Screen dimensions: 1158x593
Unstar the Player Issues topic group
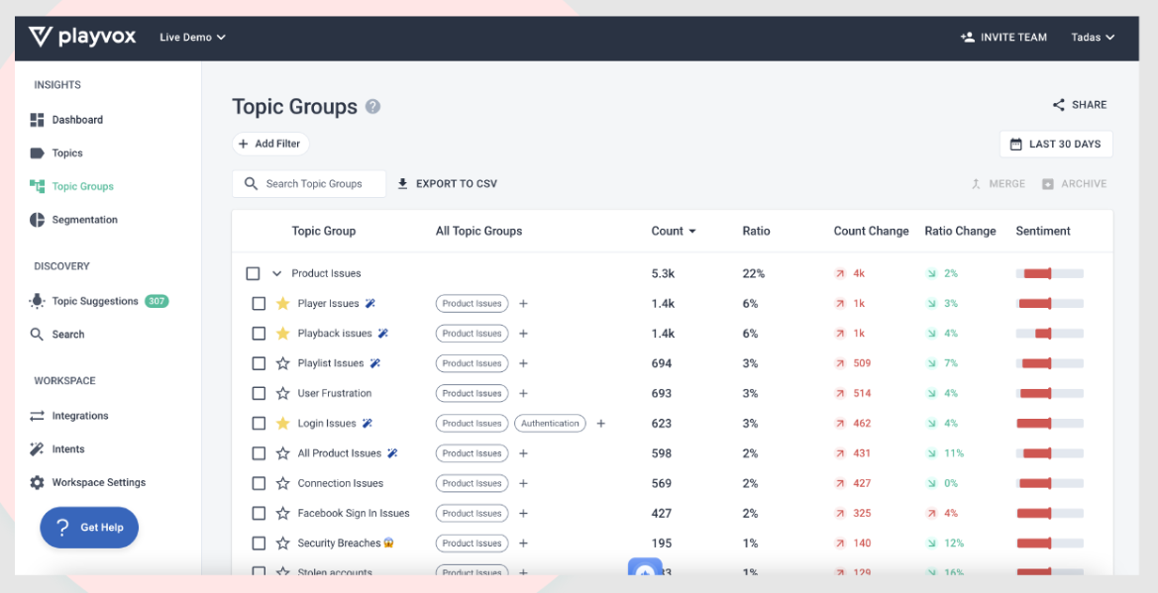coord(282,304)
